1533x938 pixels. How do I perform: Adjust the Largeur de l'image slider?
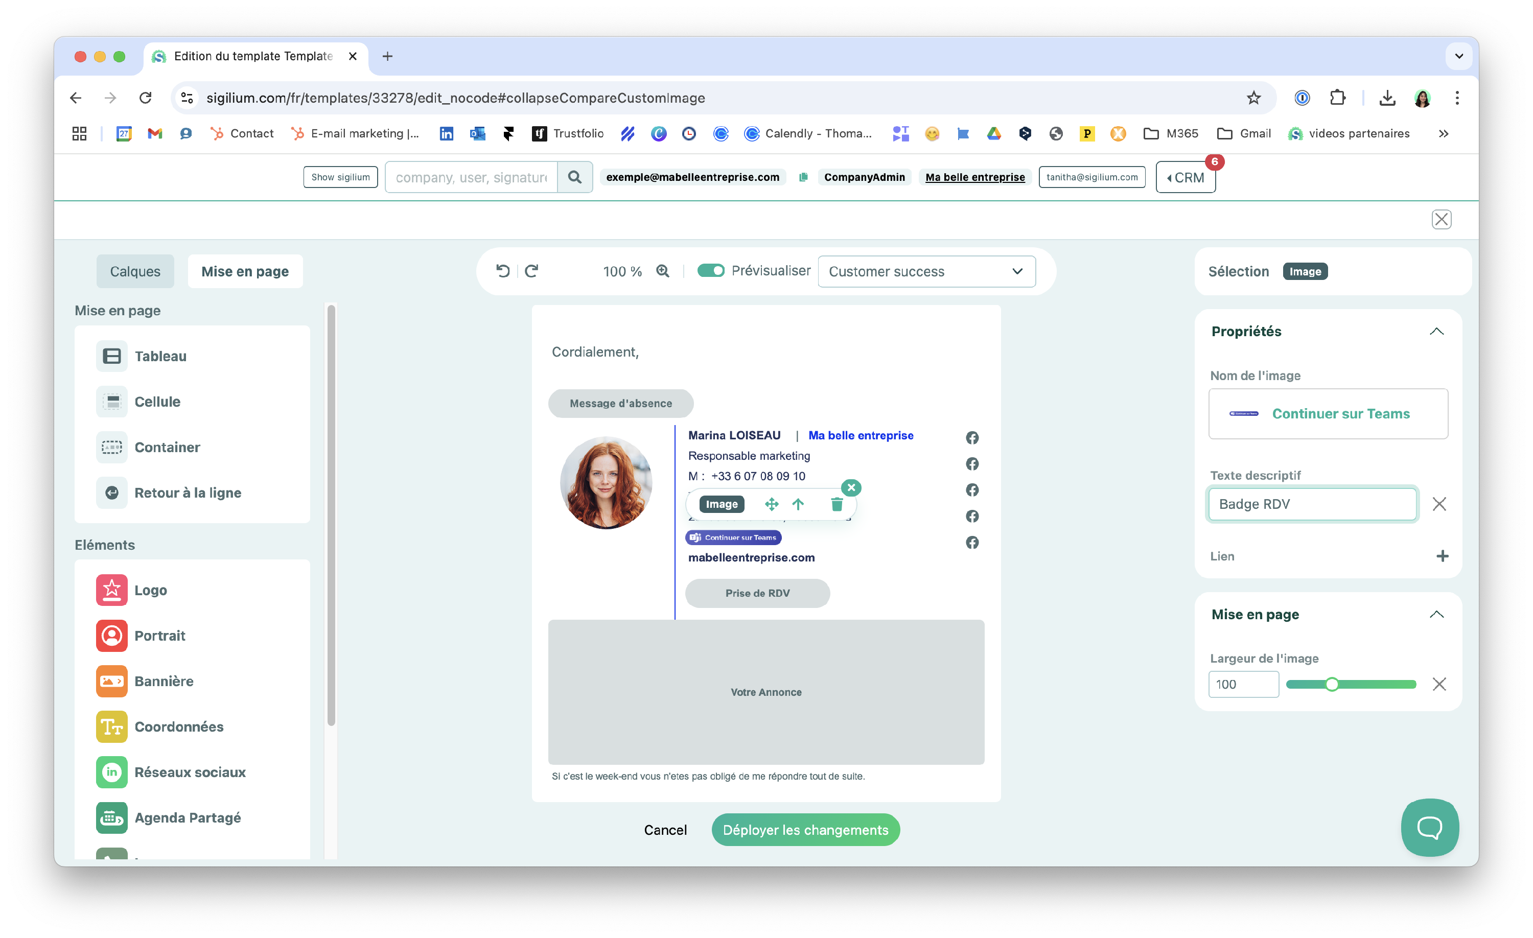click(x=1332, y=684)
